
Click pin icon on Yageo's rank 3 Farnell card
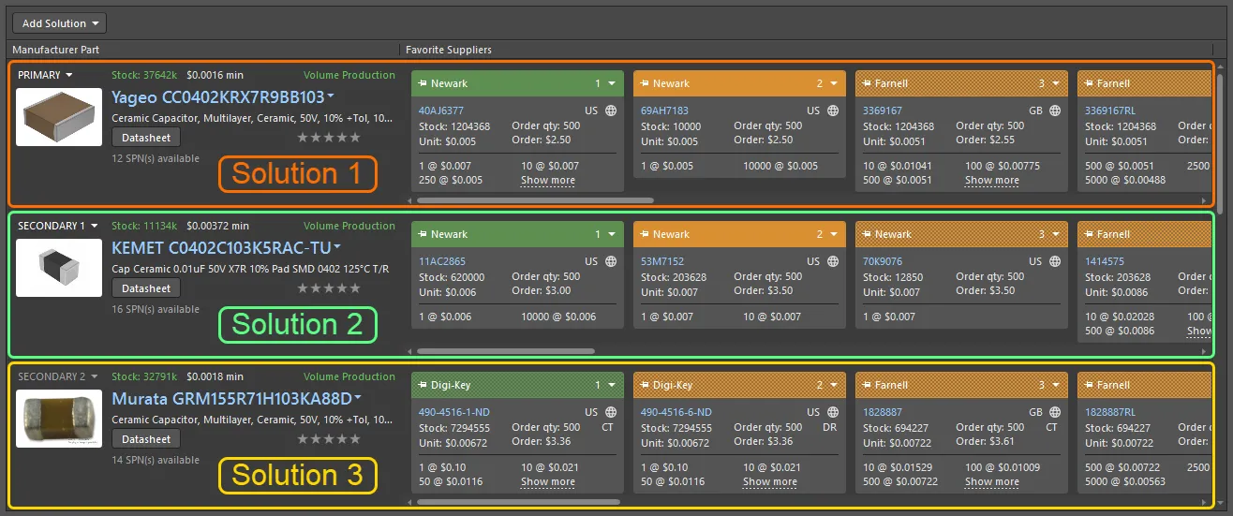coord(867,83)
